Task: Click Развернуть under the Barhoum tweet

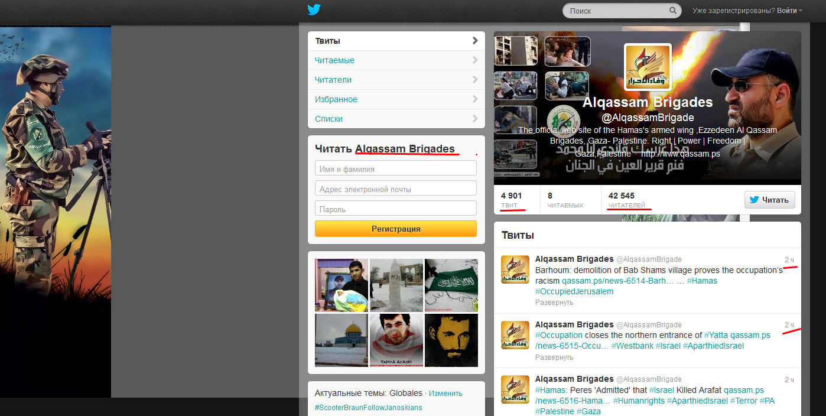Action: [554, 303]
